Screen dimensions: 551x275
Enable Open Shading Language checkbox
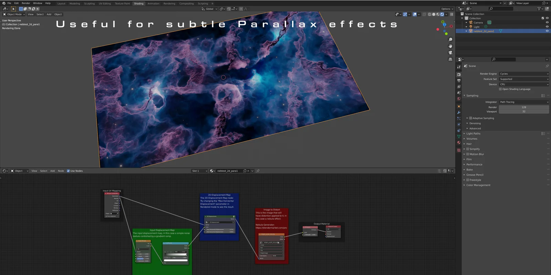[500, 89]
